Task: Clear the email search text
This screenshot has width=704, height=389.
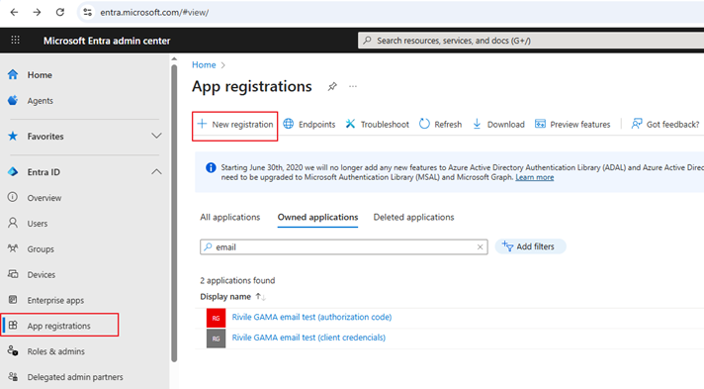Action: pyautogui.click(x=480, y=246)
